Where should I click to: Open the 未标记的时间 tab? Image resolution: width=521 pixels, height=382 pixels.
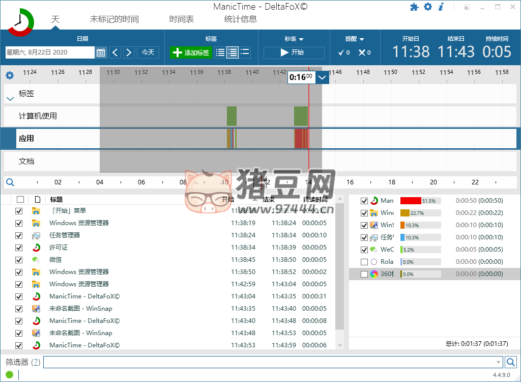(x=114, y=19)
